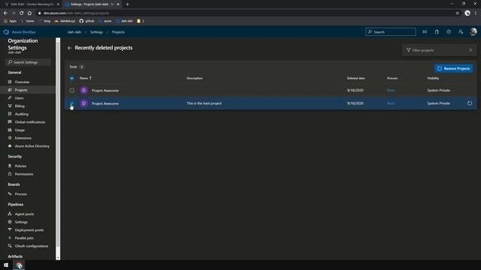Switch to the first Dah Dah browser tab
The width and height of the screenshot is (481, 270).
(32, 4)
